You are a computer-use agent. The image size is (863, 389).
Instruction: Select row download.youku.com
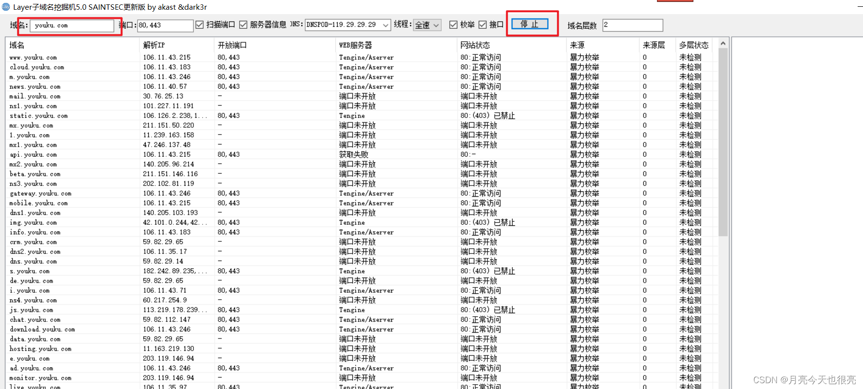(362, 329)
